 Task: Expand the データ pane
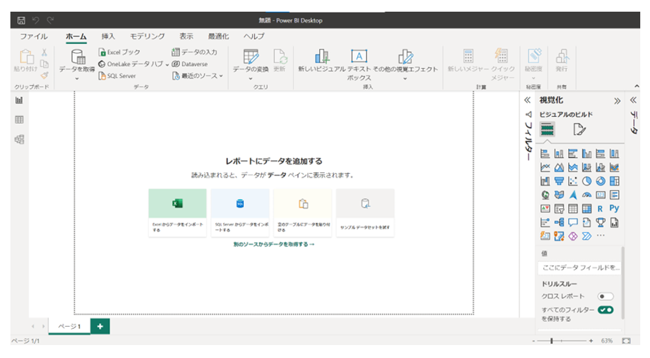tap(633, 100)
